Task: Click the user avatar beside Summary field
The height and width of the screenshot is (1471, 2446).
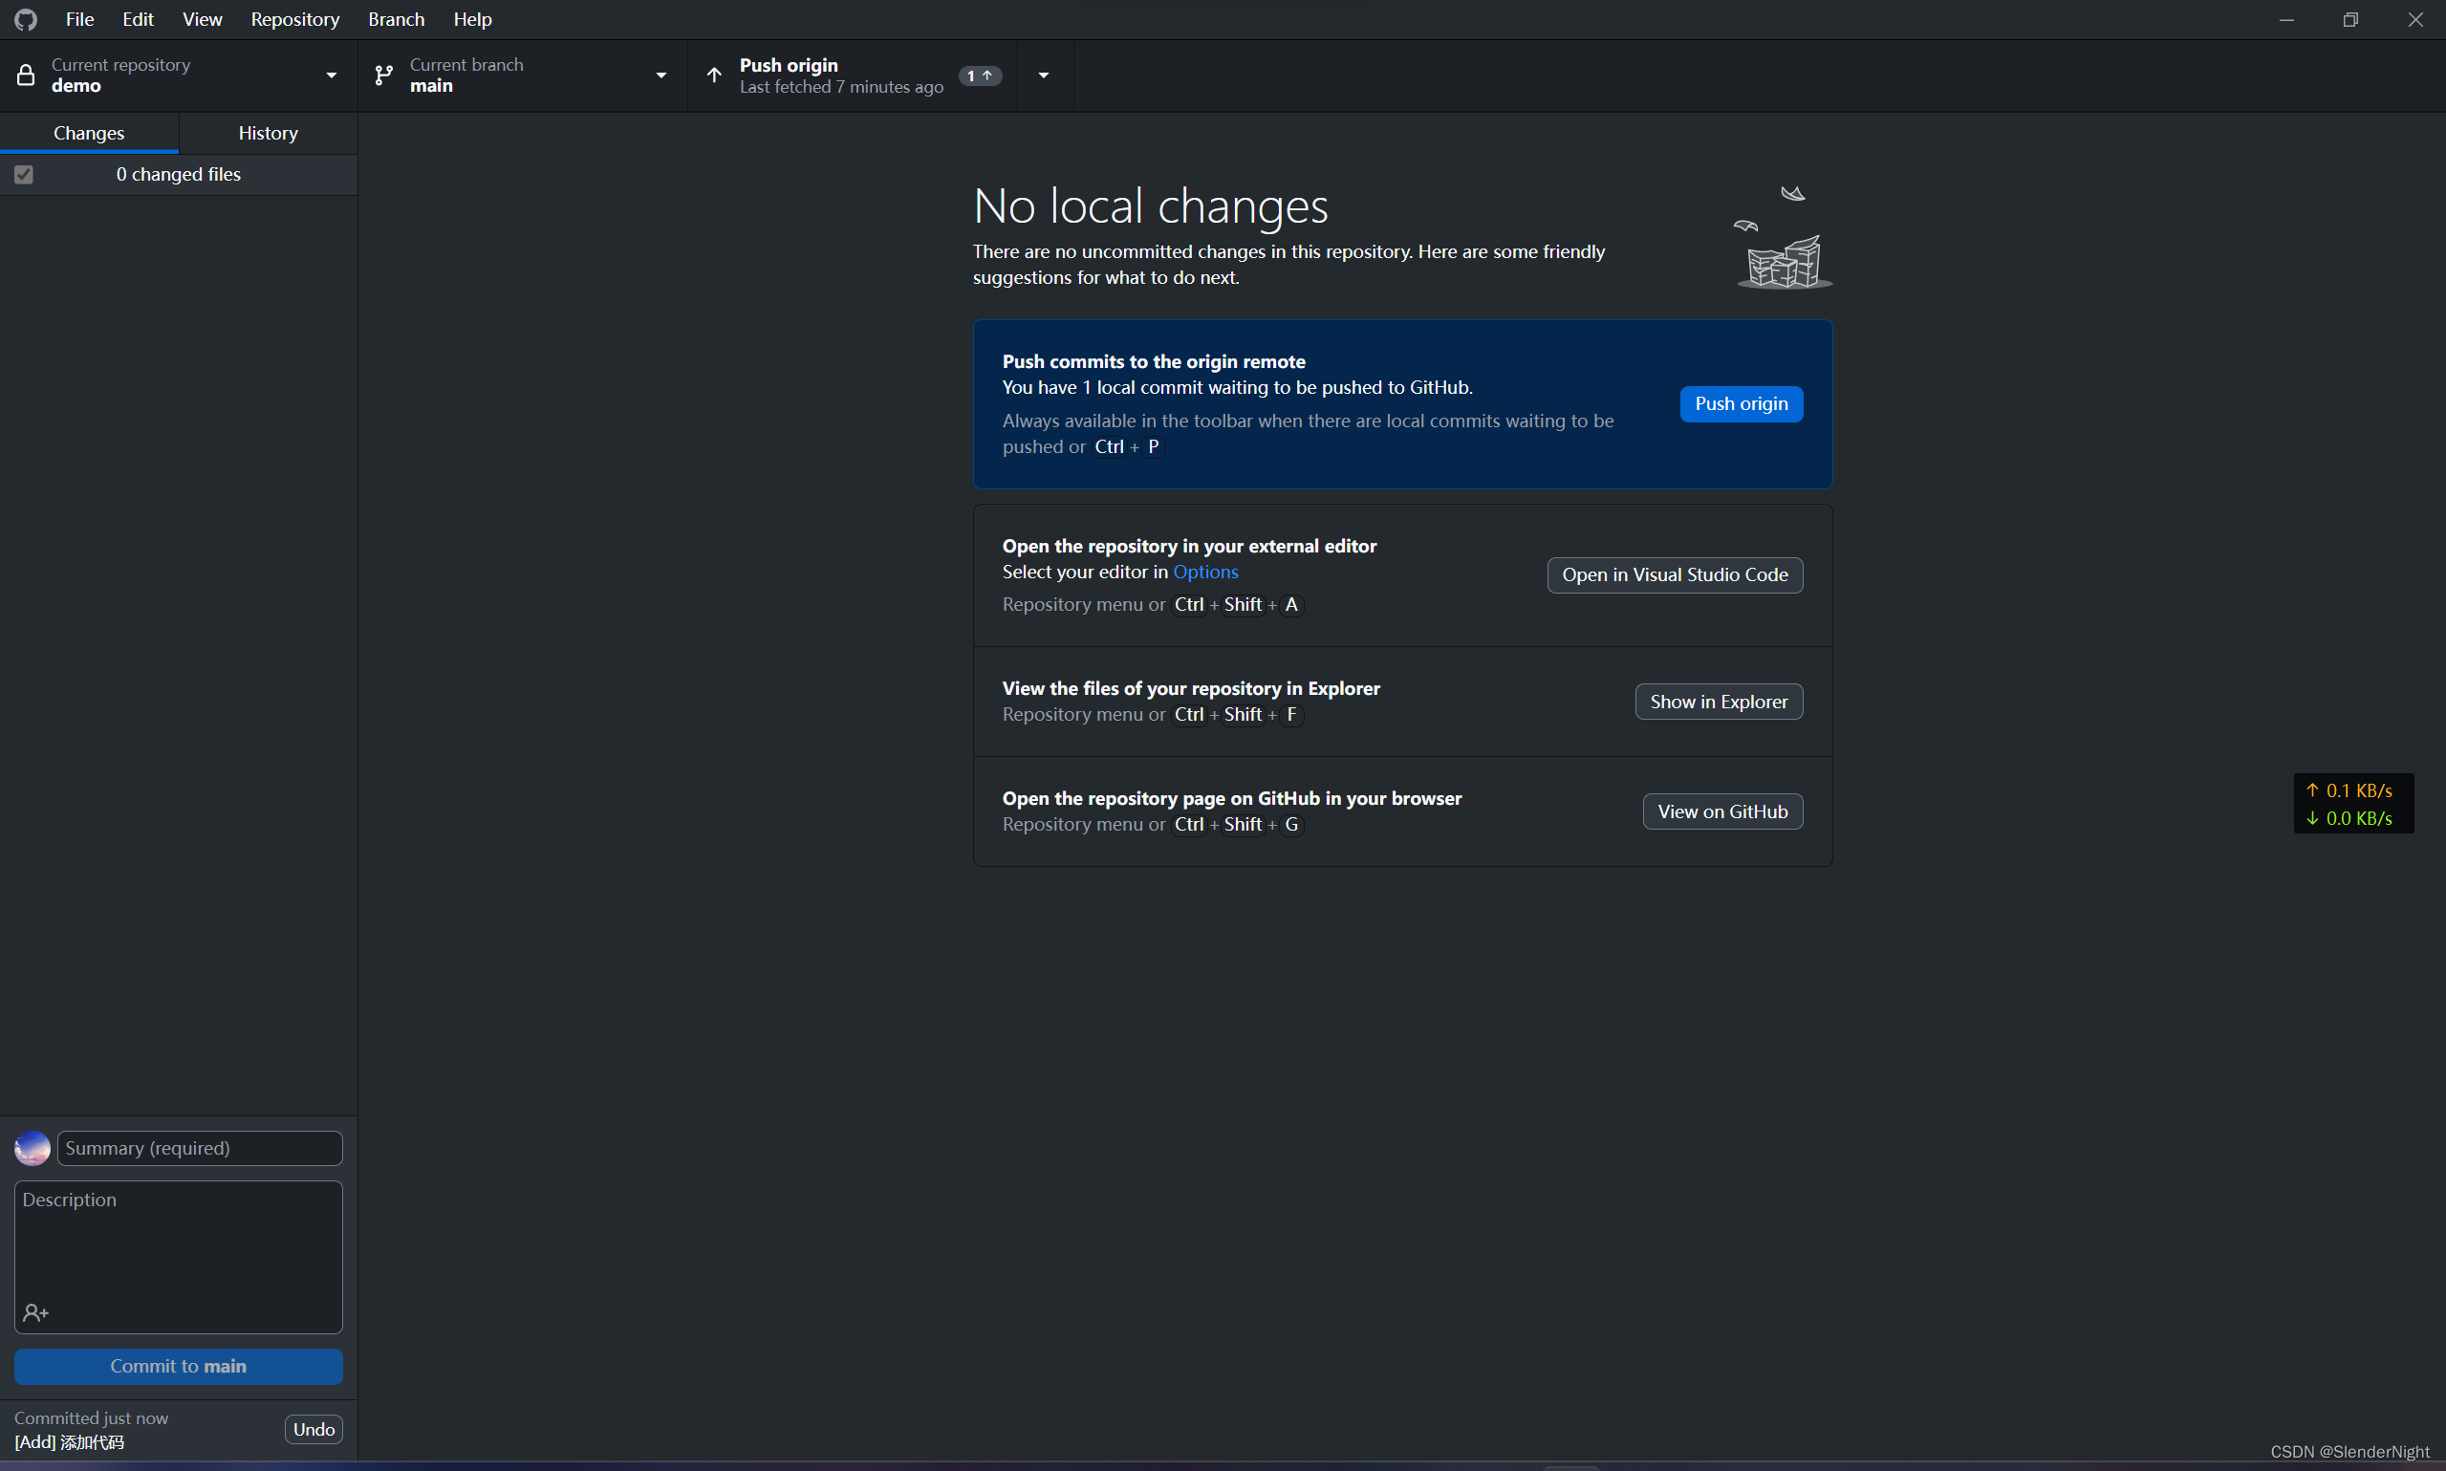Action: 32,1148
